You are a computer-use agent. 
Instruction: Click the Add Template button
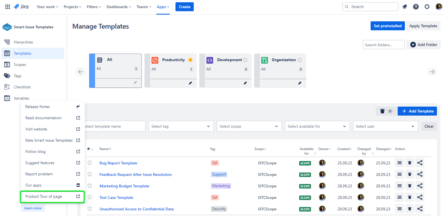(417, 111)
